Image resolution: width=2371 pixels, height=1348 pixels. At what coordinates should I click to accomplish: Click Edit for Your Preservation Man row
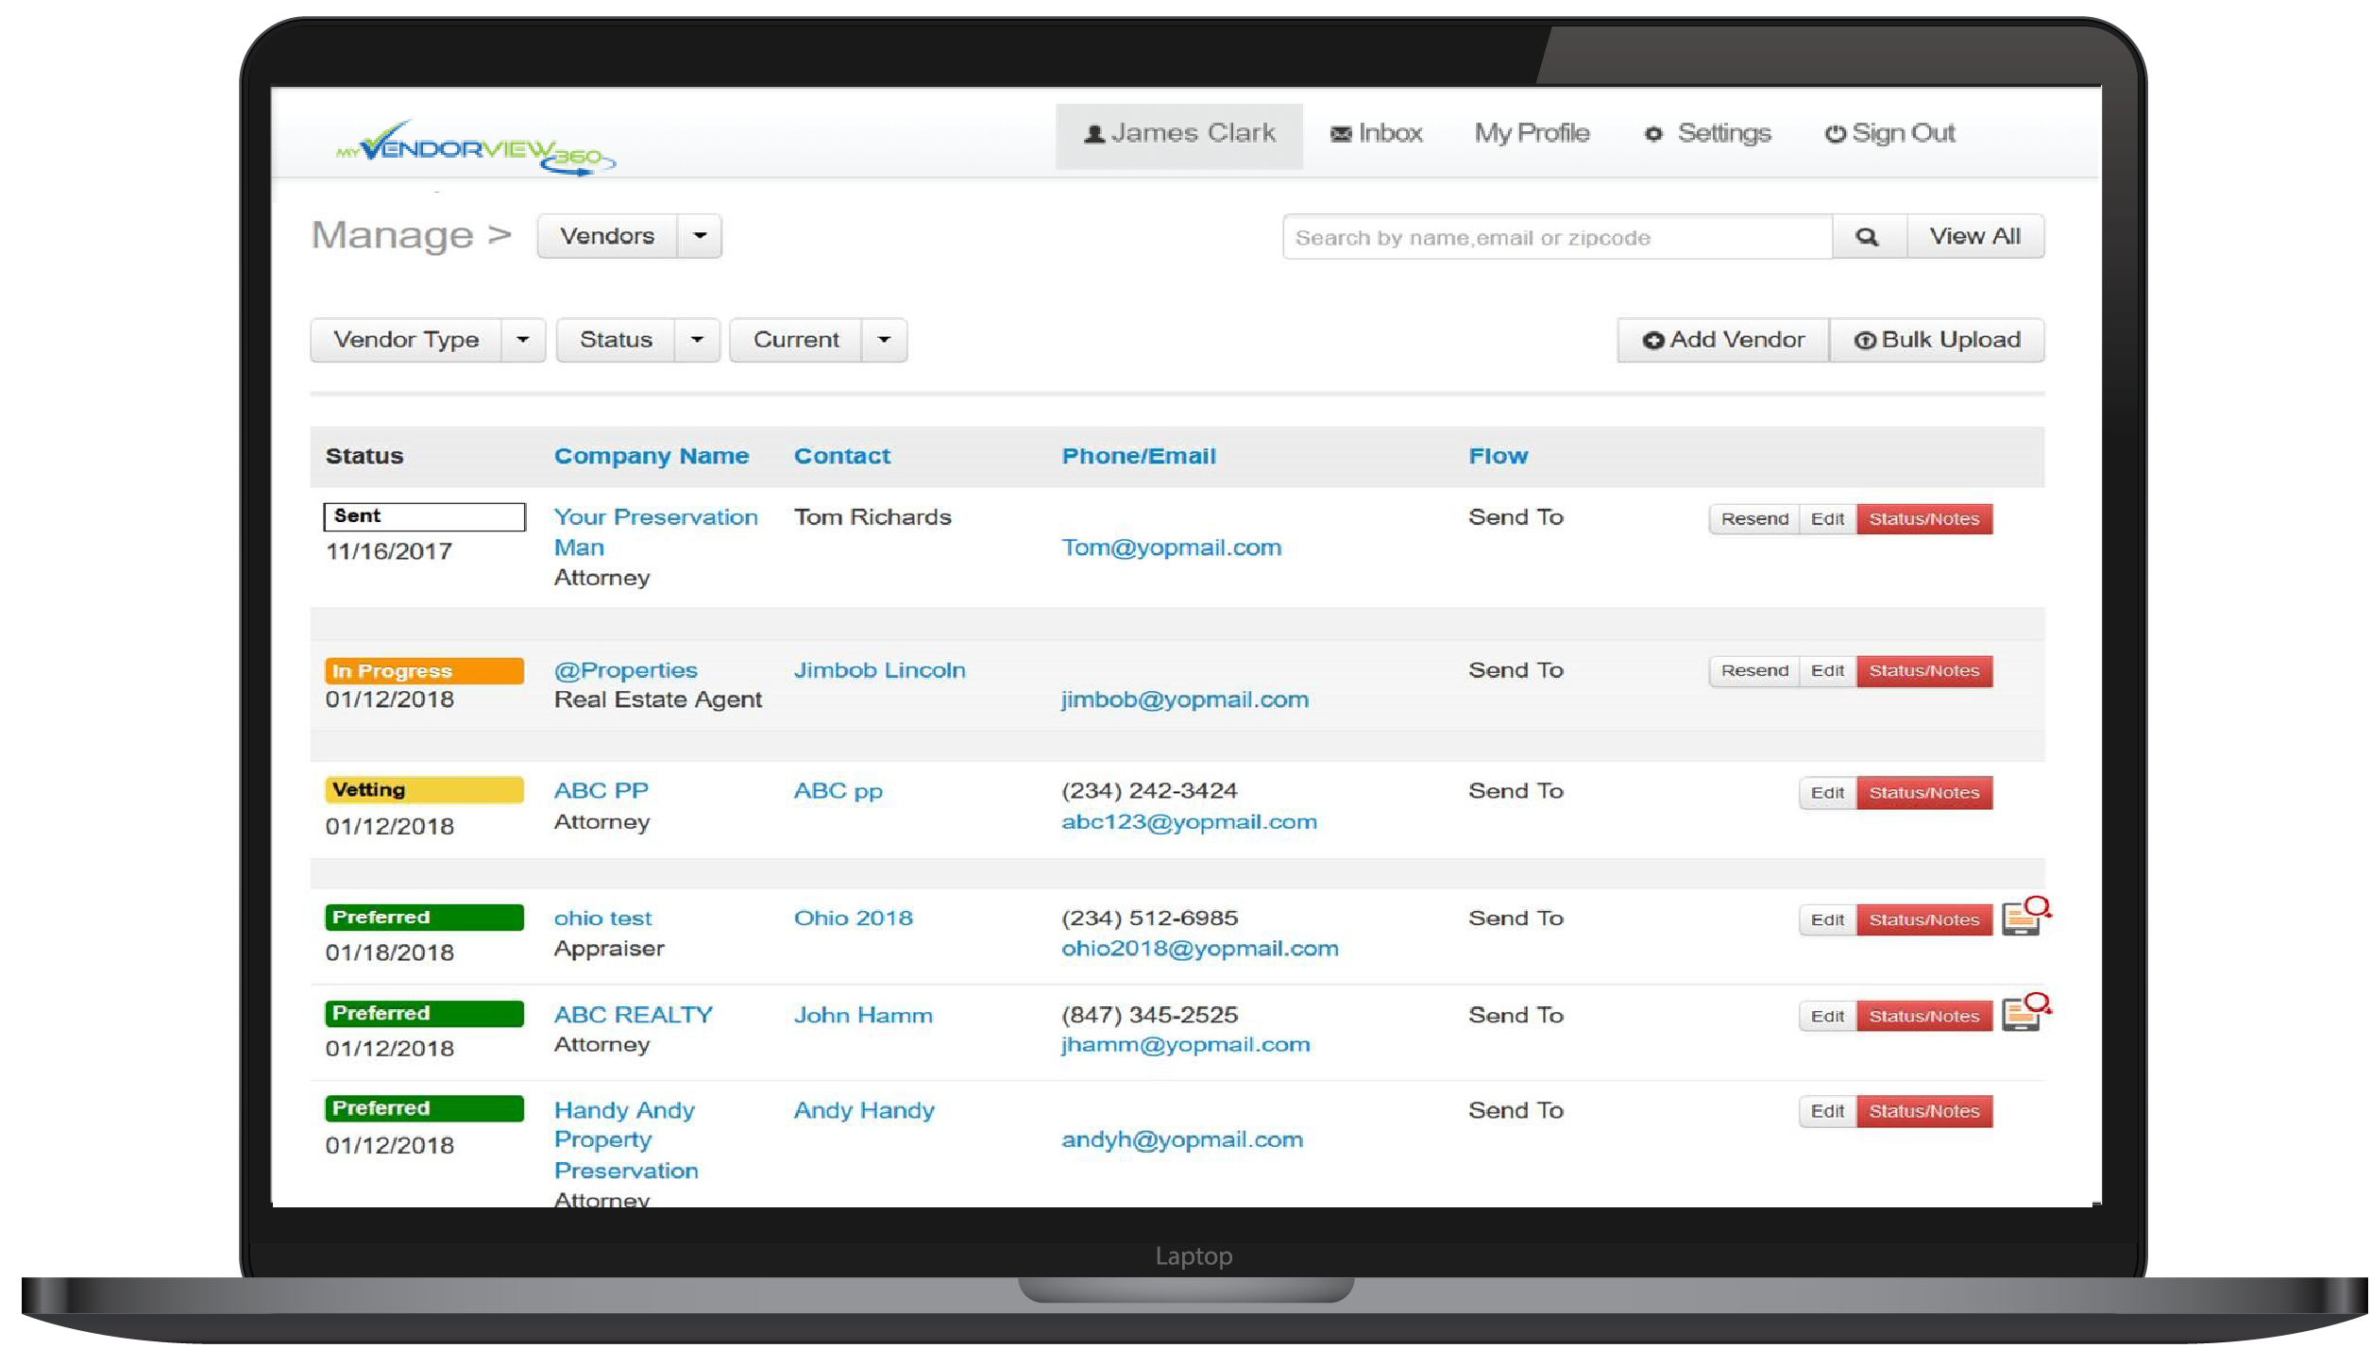[x=1828, y=519]
